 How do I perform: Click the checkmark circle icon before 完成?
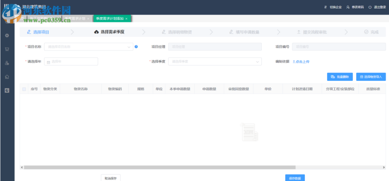click(x=366, y=32)
